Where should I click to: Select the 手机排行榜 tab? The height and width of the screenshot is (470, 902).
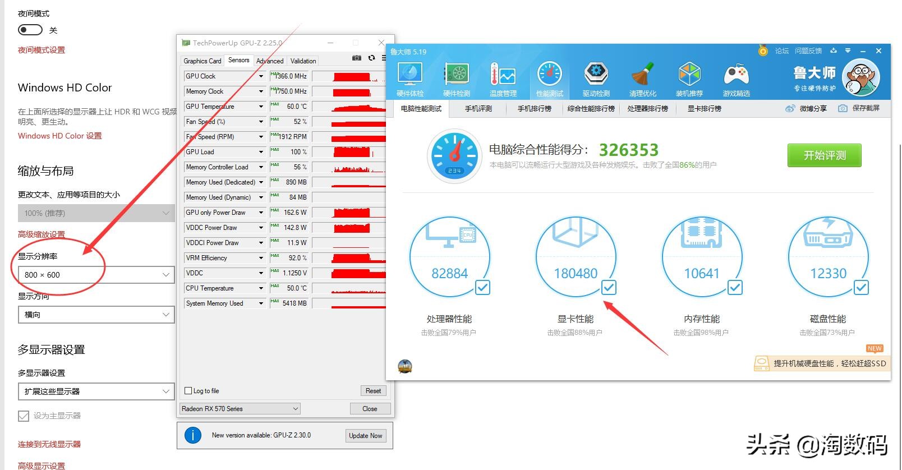coord(535,108)
